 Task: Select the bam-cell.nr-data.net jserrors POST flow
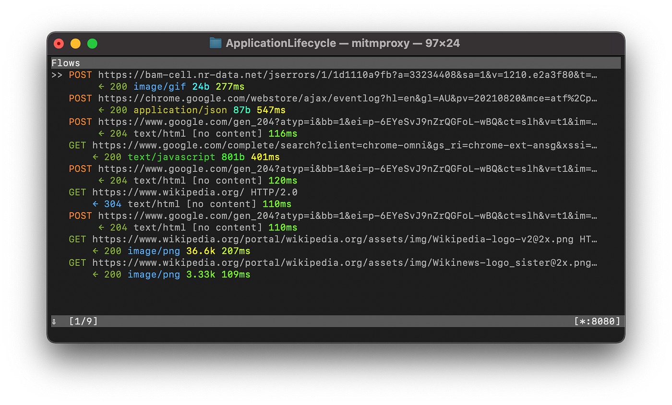(288, 74)
